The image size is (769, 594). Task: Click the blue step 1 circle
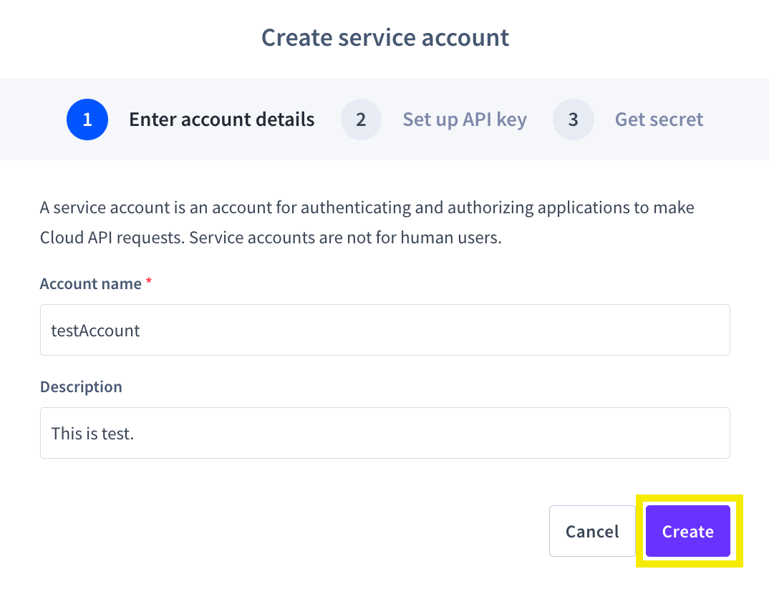[87, 120]
